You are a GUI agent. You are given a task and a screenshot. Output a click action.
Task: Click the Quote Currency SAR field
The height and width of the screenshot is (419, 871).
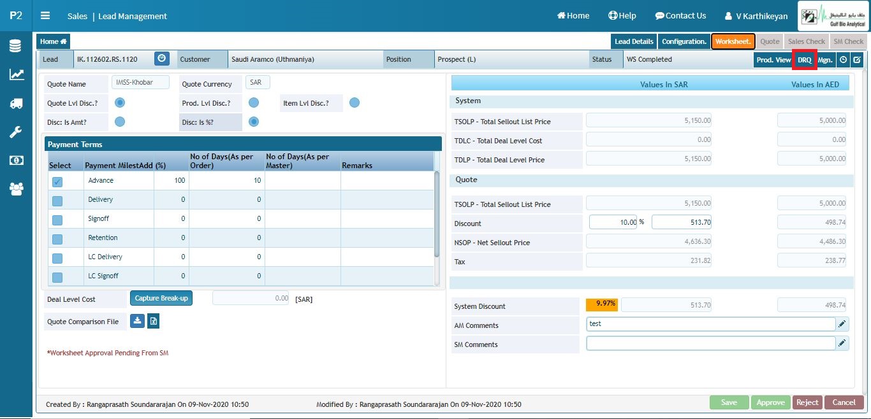tap(257, 82)
